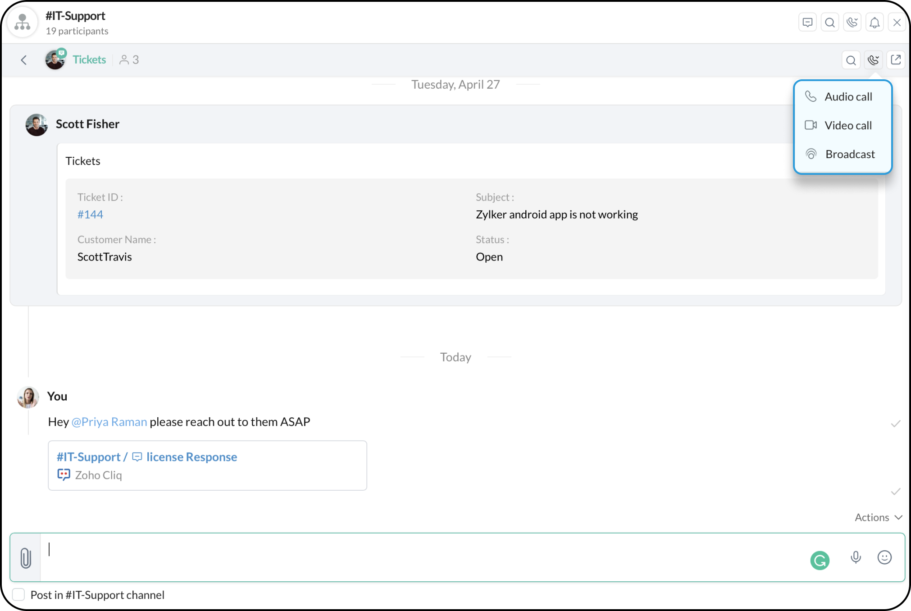Open channel notification bell icon
This screenshot has height=611, width=911.
[874, 23]
